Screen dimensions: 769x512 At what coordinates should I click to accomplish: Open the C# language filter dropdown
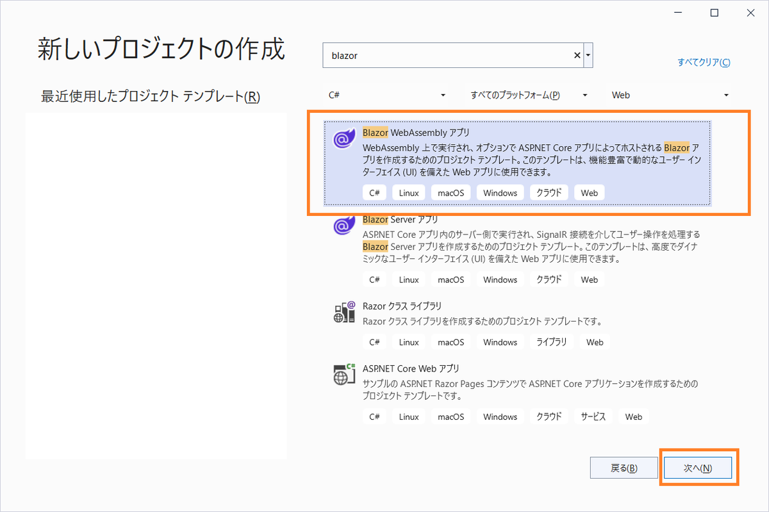pos(443,95)
